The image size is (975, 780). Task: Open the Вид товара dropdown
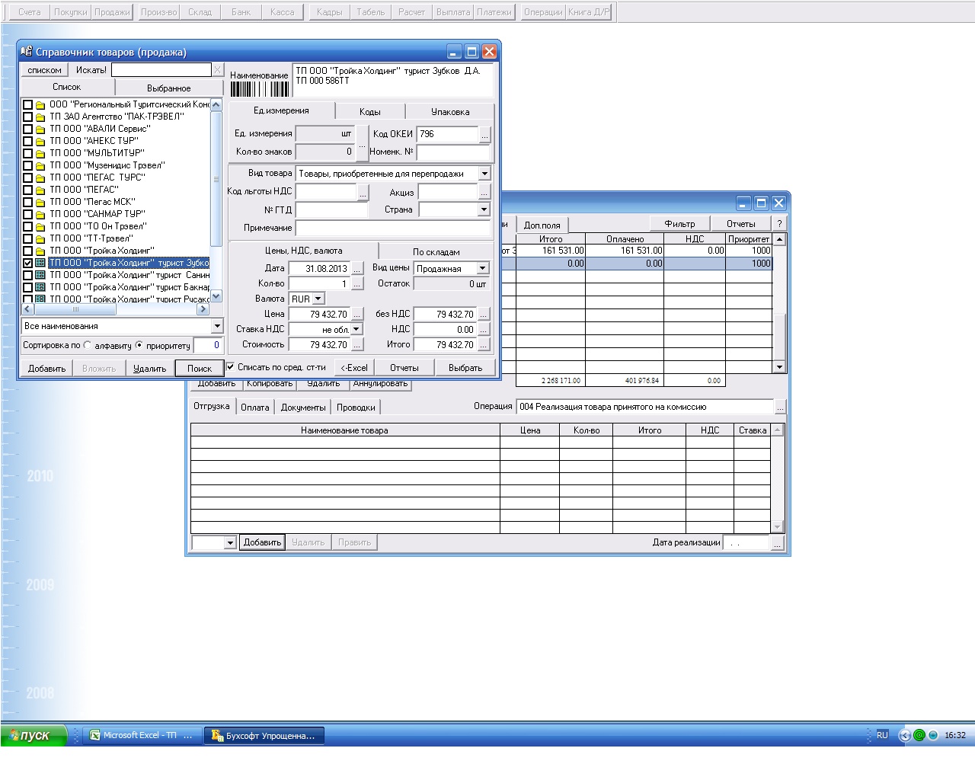[484, 174]
